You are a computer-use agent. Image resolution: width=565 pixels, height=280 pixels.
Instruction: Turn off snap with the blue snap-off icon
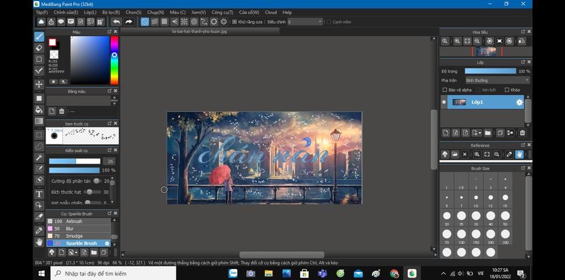(x=145, y=21)
